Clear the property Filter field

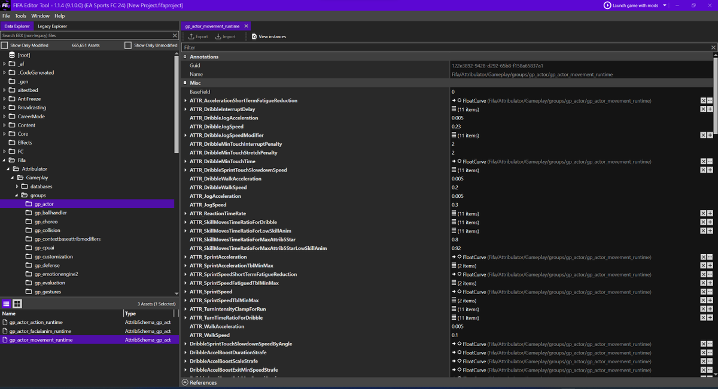[x=713, y=47]
